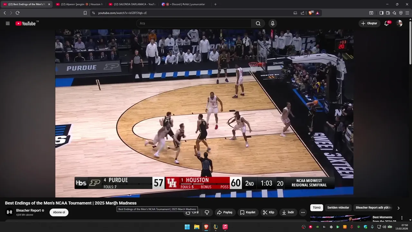Dislike the video
Image resolution: width=412 pixels, height=232 pixels.
tap(207, 212)
